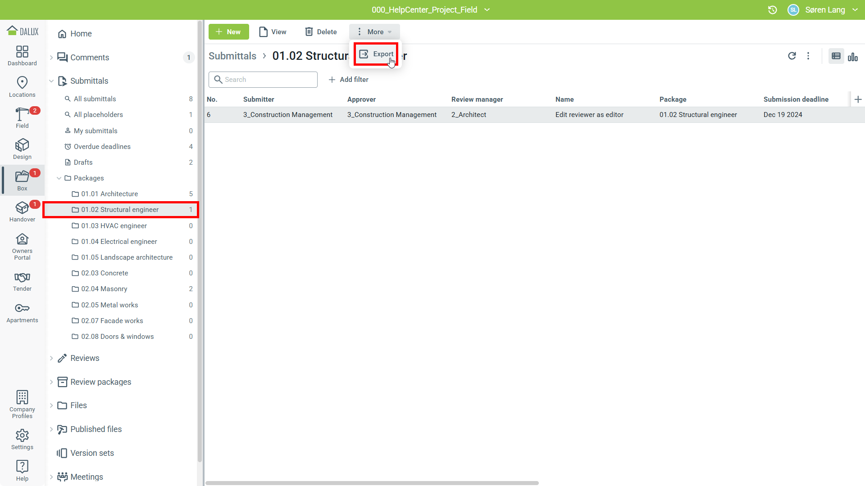Screen dimensions: 865x486
Task: Go to the Field module
Action: point(22,118)
